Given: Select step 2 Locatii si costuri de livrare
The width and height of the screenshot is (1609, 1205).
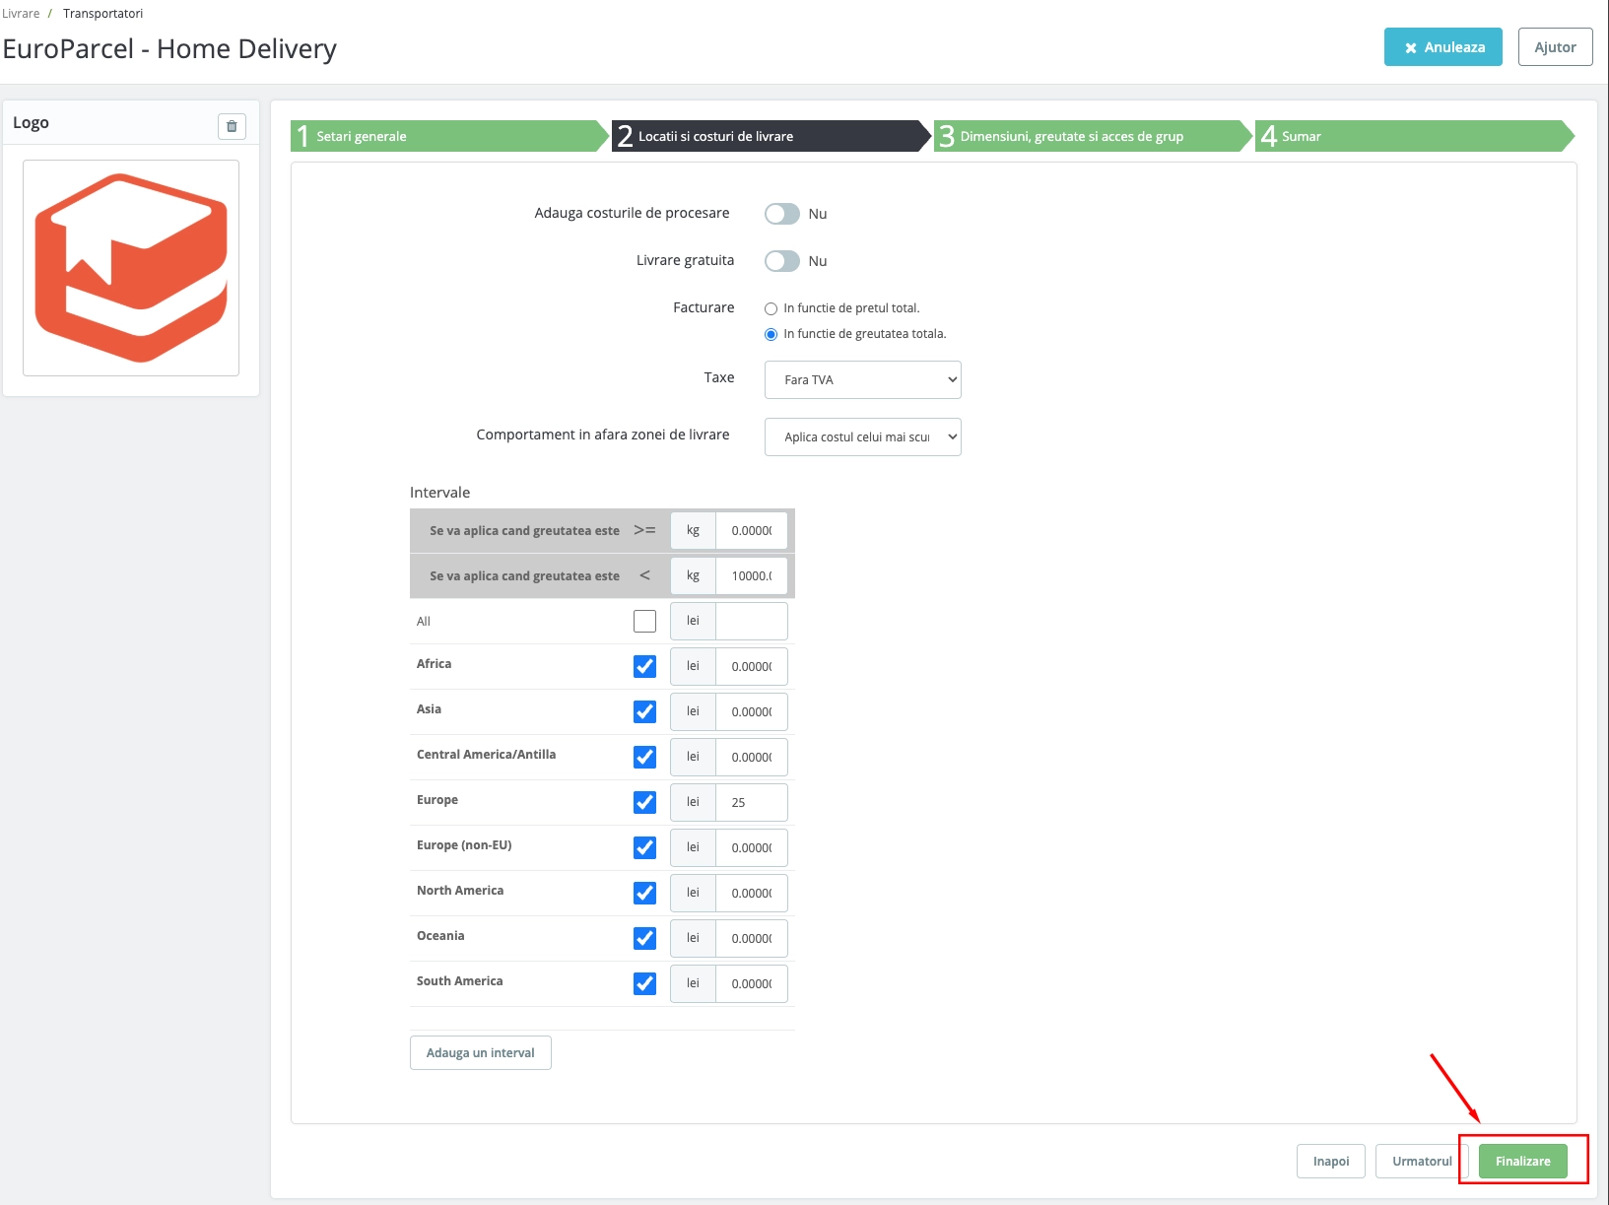Looking at the screenshot, I should point(771,136).
